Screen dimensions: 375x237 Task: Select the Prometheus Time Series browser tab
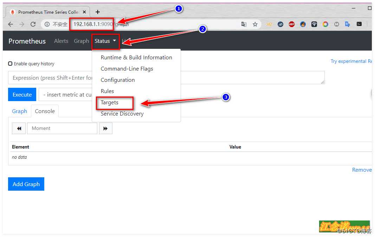(48, 12)
